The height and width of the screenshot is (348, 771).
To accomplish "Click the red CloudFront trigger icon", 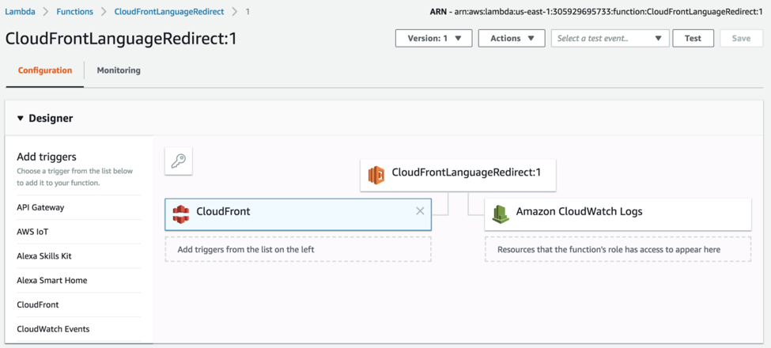I will [x=181, y=214].
